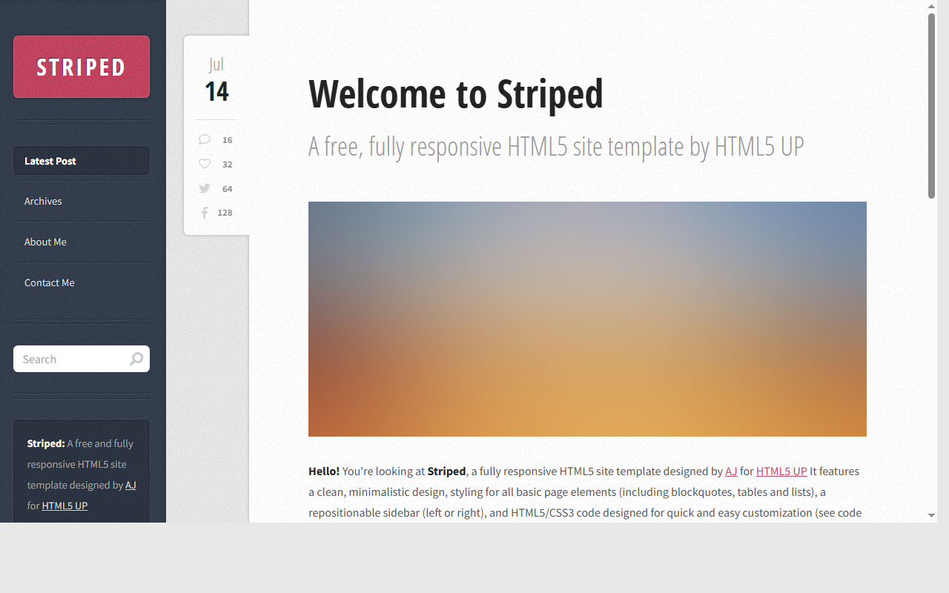Screen dimensions: 949x593
Task: Click the heart likes icon
Action: (205, 165)
